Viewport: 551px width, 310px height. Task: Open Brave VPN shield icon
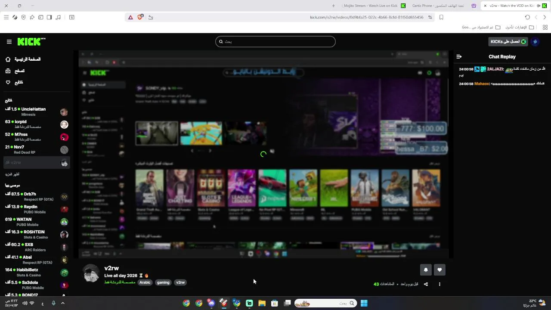tap(23, 17)
